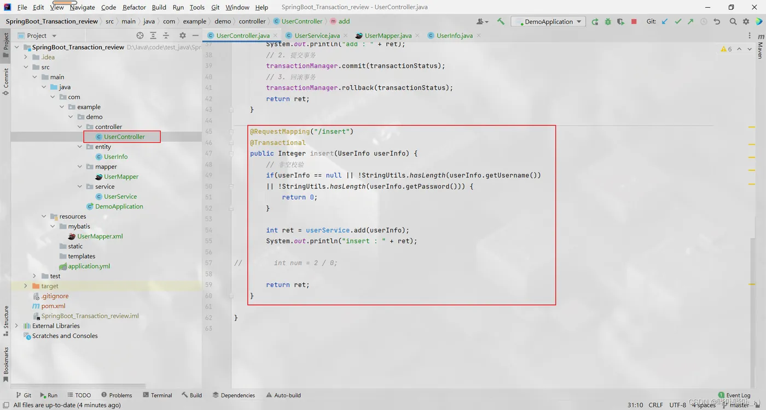This screenshot has height=410, width=766.
Task: Close the UserController.java tab
Action: click(x=275, y=35)
